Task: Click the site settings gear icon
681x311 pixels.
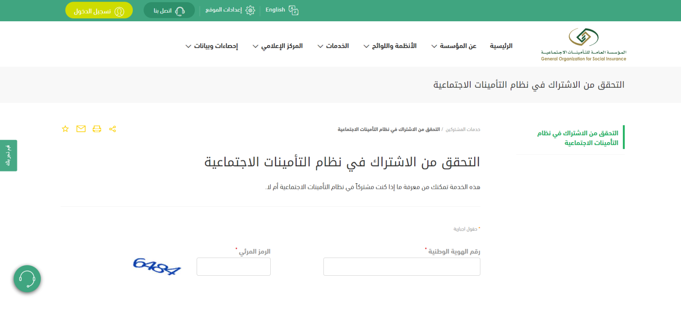Action: click(x=250, y=10)
